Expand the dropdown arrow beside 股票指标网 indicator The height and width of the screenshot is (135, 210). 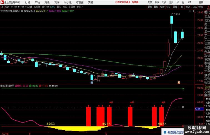point(2,86)
